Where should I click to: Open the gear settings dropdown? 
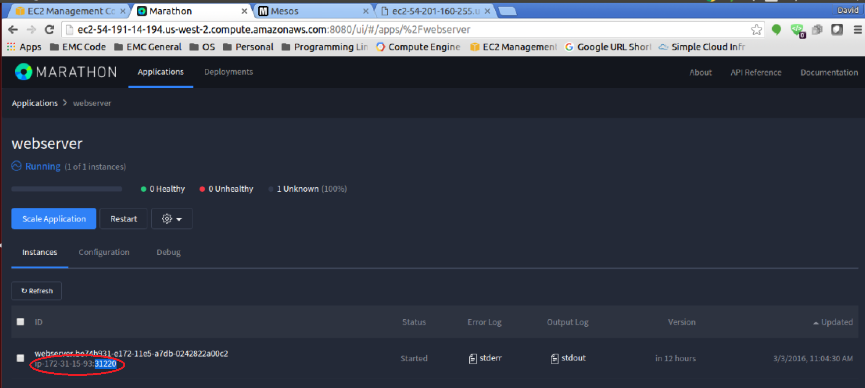click(172, 219)
